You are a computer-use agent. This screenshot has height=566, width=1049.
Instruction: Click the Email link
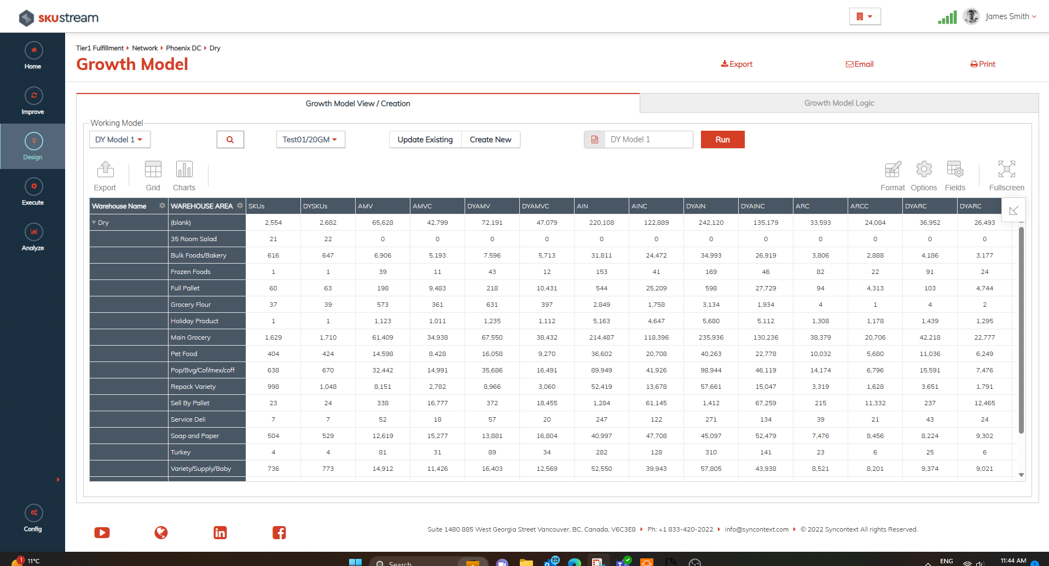860,64
